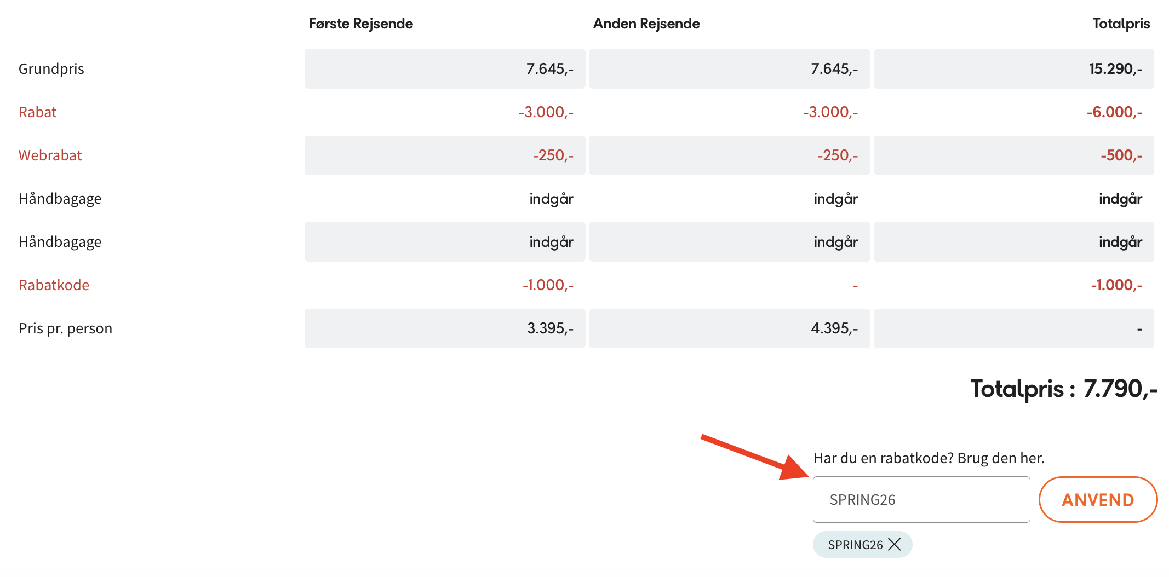Image resolution: width=1169 pixels, height=577 pixels.
Task: Select the Pris pr. person row label
Action: (x=65, y=328)
